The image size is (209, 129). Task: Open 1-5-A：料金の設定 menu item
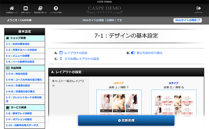25,74
